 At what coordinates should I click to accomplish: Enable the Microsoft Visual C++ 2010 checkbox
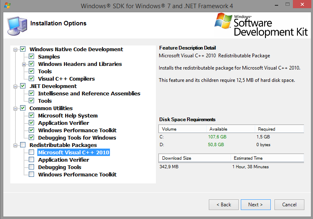tap(32, 153)
